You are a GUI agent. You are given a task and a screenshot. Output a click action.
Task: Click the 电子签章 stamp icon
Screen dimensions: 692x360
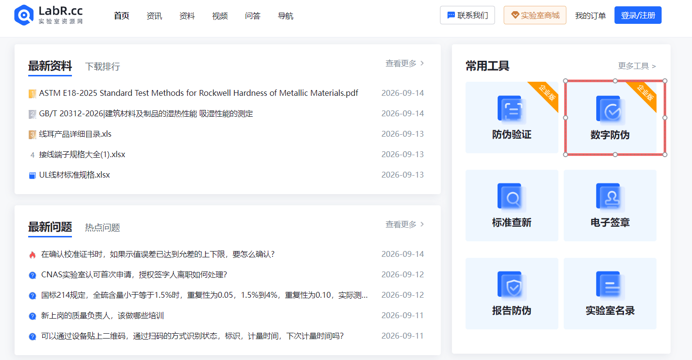click(610, 198)
